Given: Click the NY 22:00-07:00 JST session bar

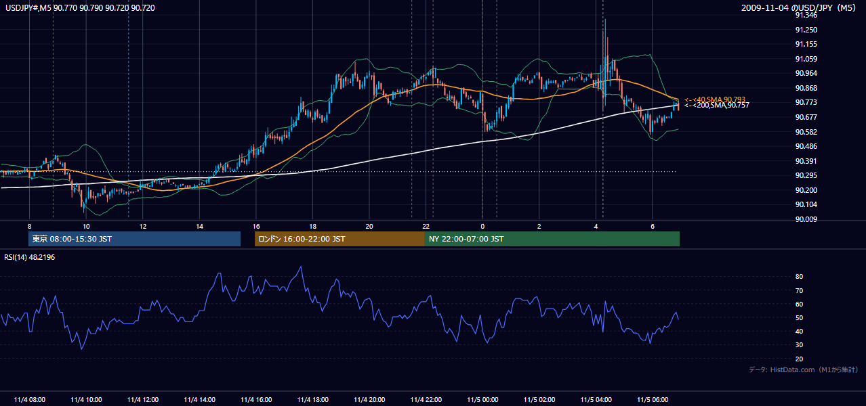Looking at the screenshot, I should tap(552, 239).
